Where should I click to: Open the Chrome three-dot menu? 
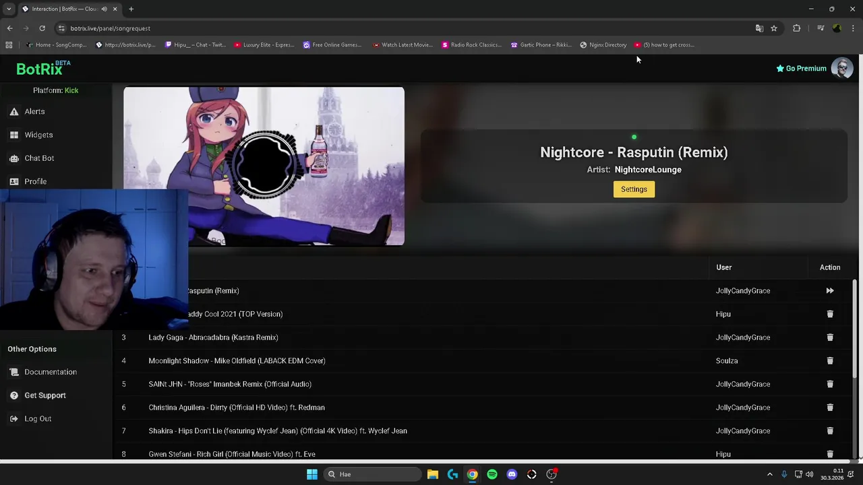coord(854,28)
